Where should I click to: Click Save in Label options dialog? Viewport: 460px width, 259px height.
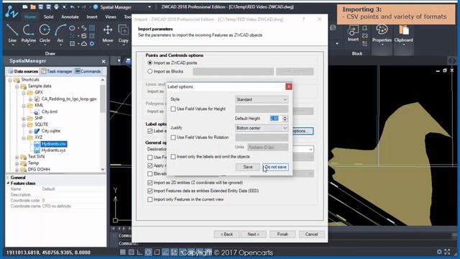[247, 167]
